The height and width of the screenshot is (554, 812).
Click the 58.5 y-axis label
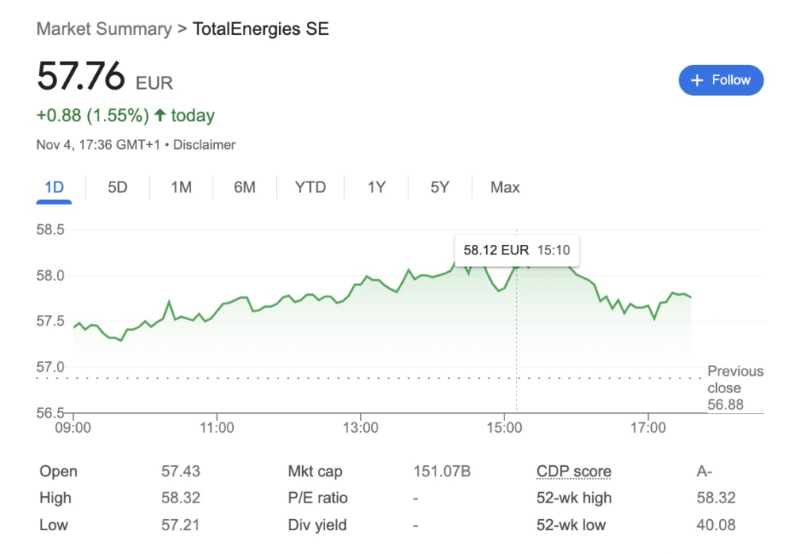50,229
